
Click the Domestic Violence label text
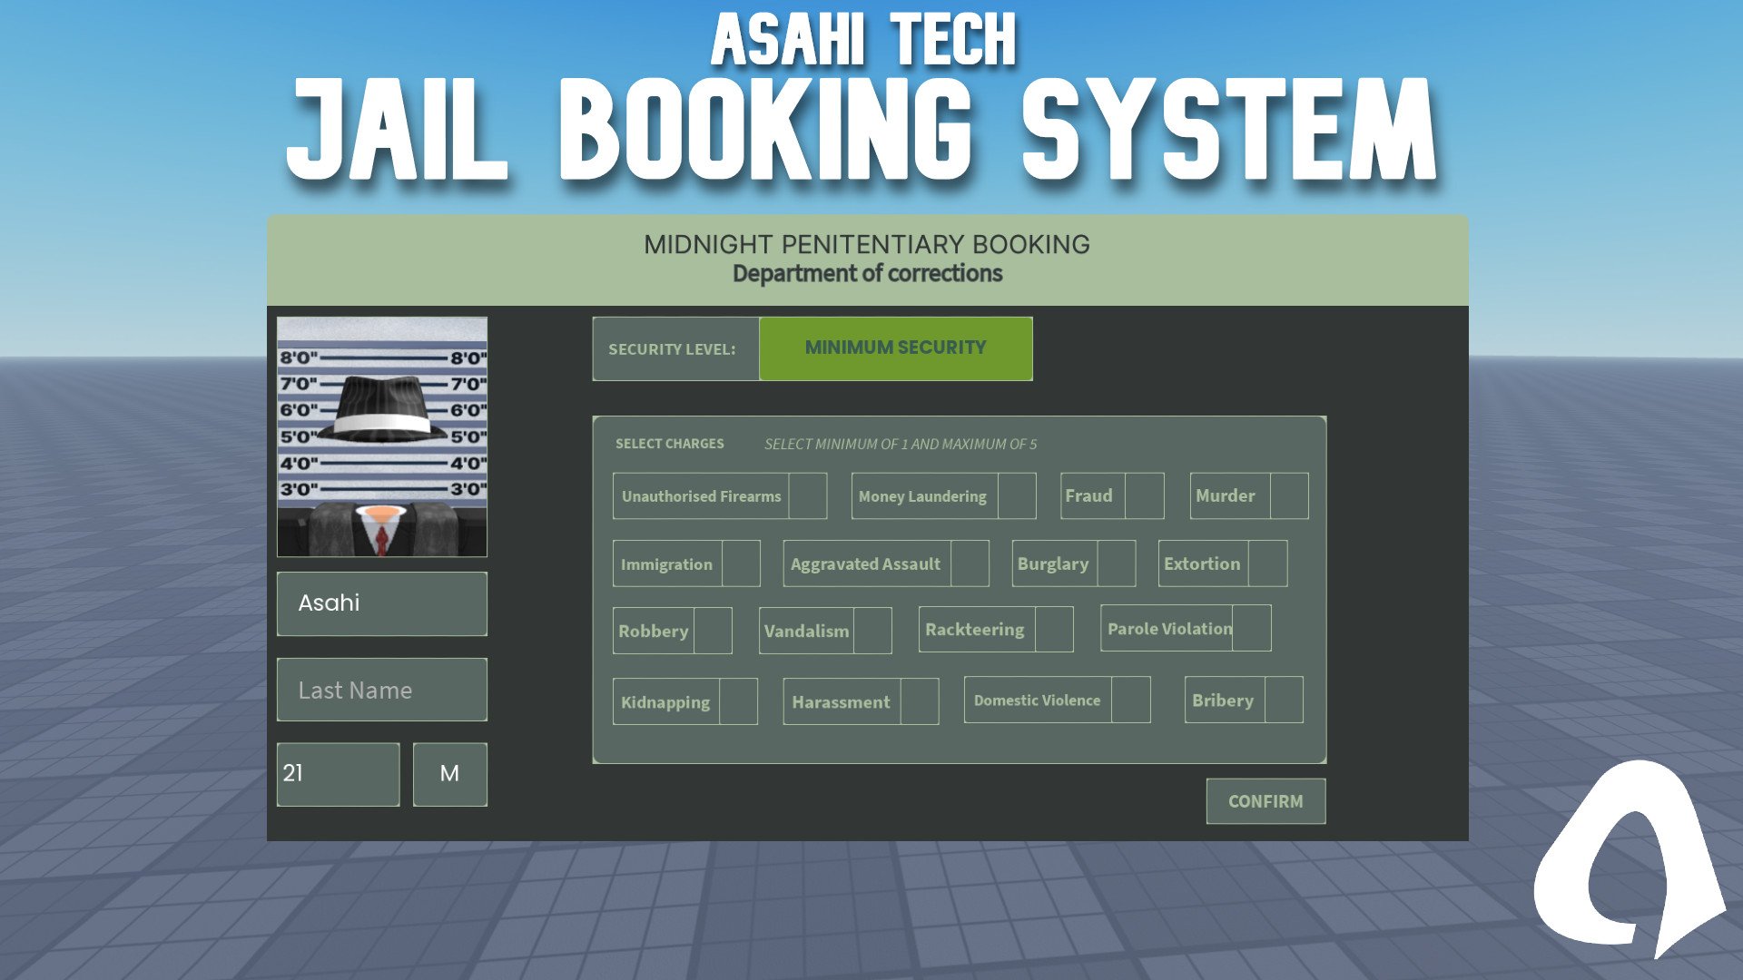[1037, 700]
